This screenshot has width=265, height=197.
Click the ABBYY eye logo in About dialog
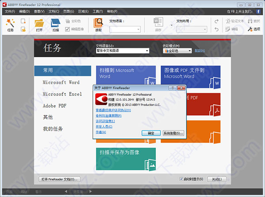pyautogui.click(x=101, y=99)
